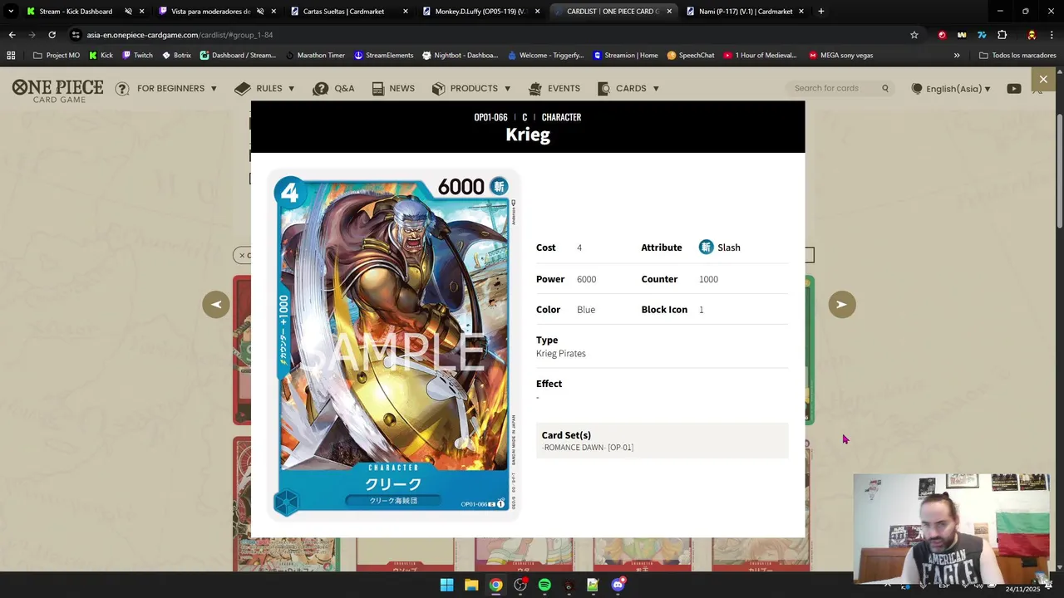Unmute the Kick Dashboard tab audio icon
1064x598 pixels.
point(128,12)
